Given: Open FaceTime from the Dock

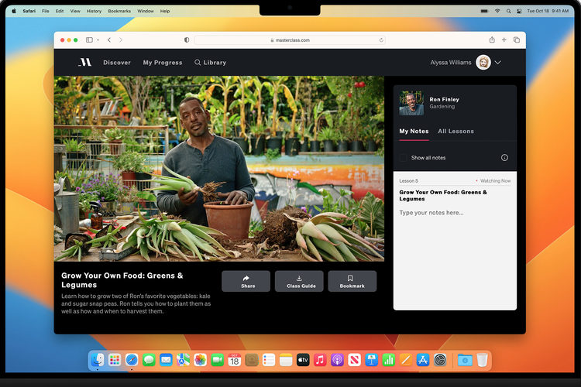Looking at the screenshot, I should [218, 360].
